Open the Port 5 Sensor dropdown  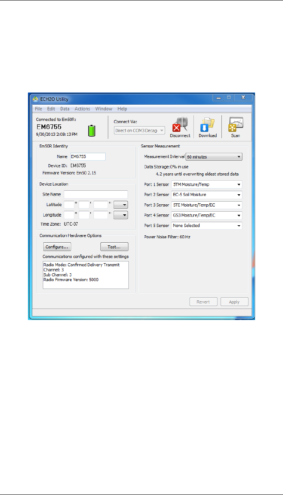point(207,225)
